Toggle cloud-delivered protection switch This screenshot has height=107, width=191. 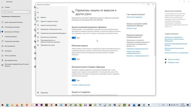(74, 59)
